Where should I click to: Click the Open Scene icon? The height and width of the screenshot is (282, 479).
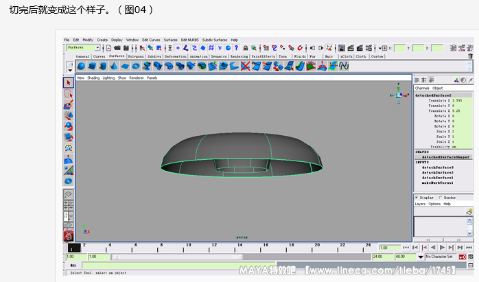(117, 48)
